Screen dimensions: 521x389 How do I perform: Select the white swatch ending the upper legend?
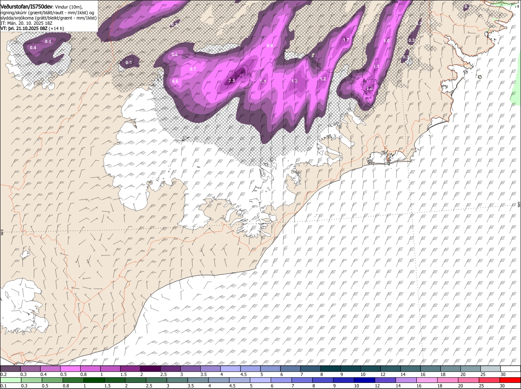[x=510, y=369]
